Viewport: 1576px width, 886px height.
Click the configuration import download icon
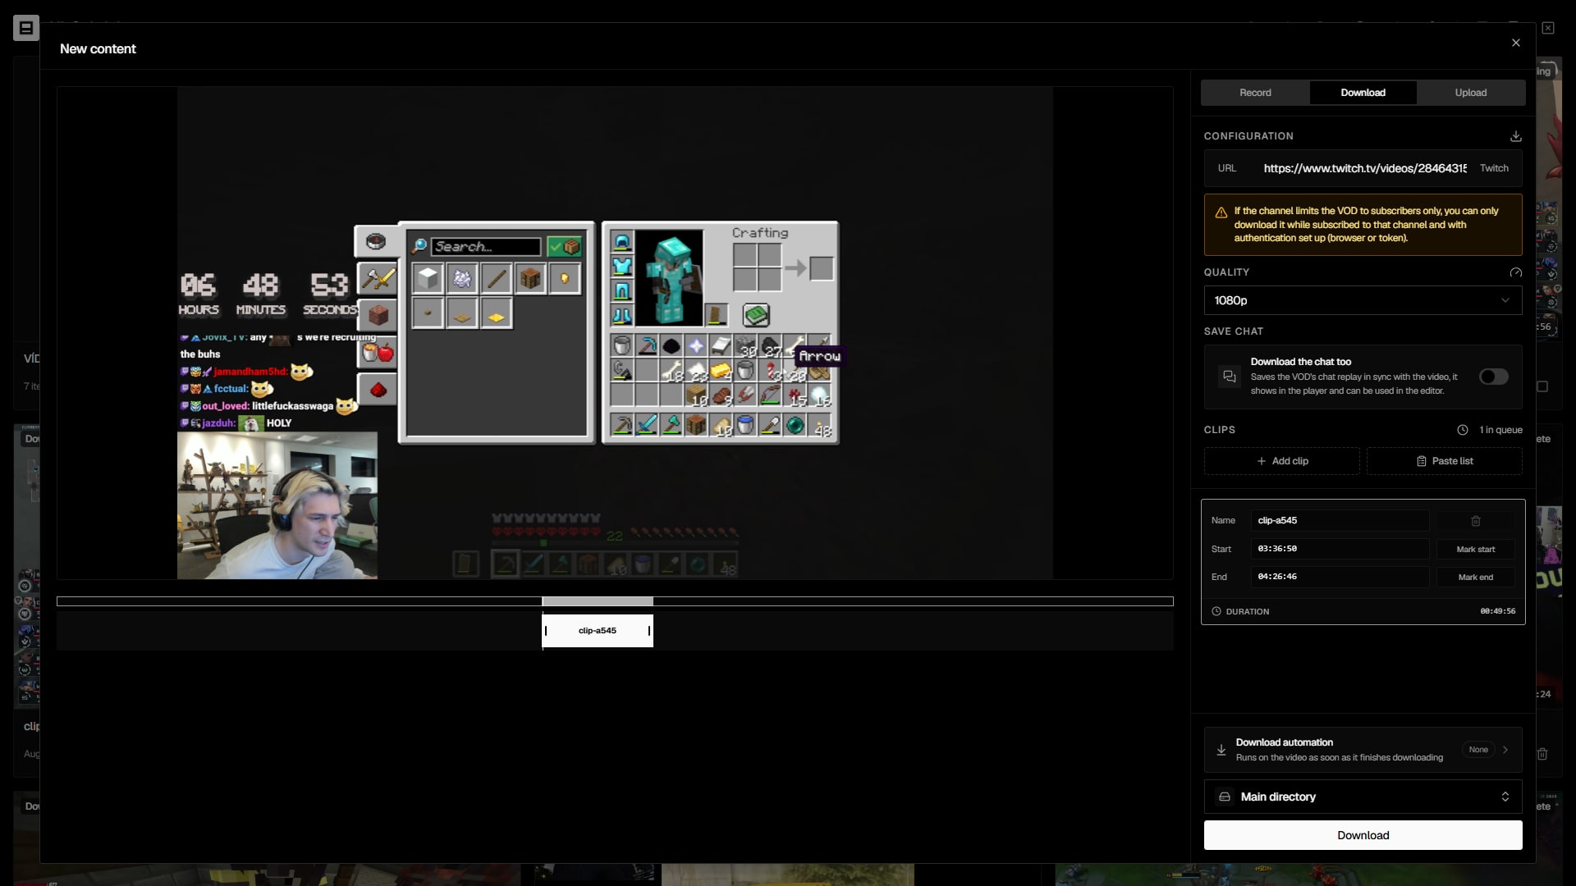click(x=1515, y=136)
